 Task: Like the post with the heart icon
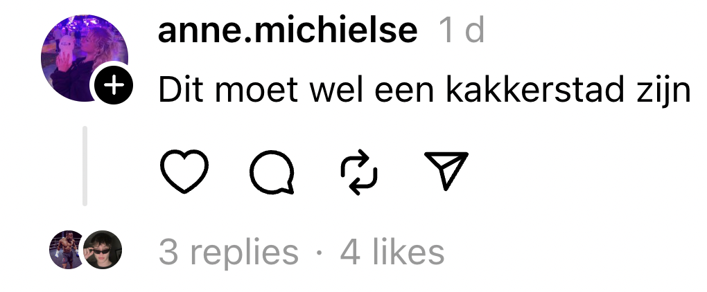pos(184,171)
